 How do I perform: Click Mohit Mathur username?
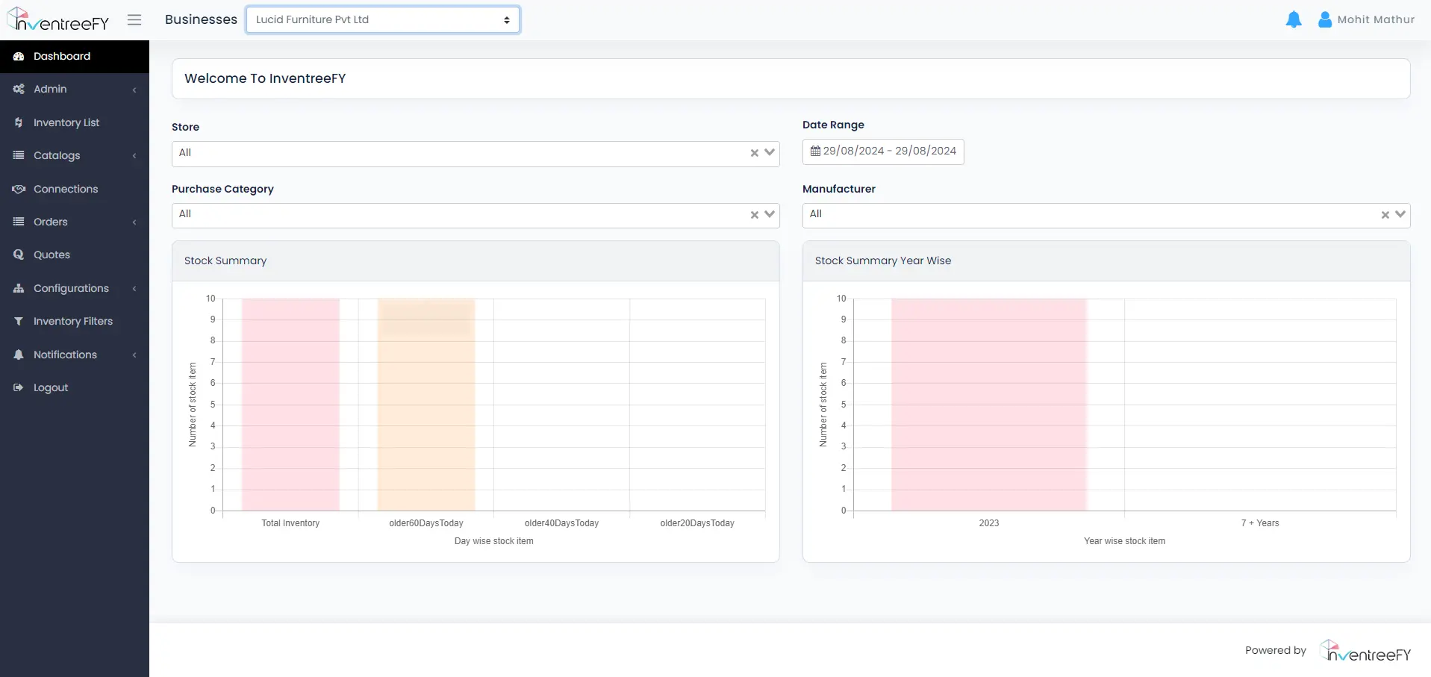(x=1375, y=20)
